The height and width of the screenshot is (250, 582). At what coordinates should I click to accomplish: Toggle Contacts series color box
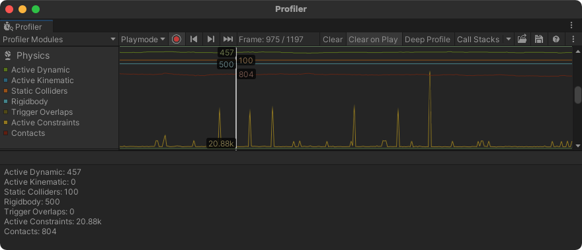tap(5, 133)
